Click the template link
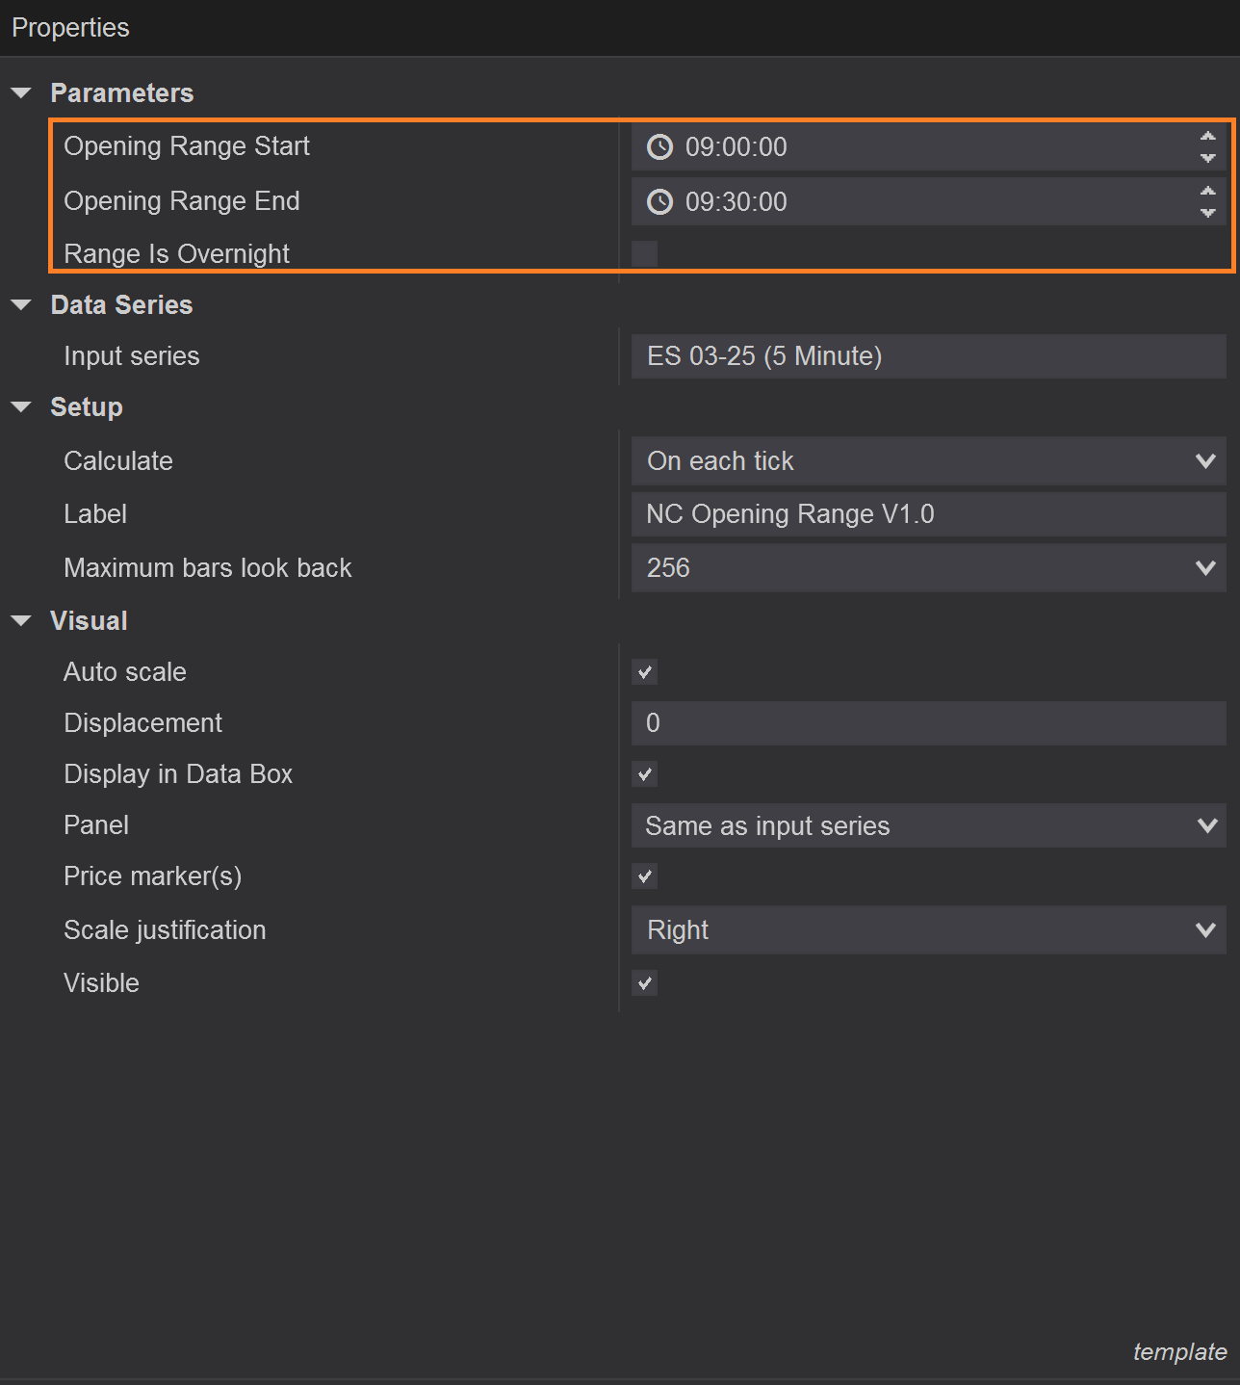This screenshot has width=1240, height=1385. 1178,1351
